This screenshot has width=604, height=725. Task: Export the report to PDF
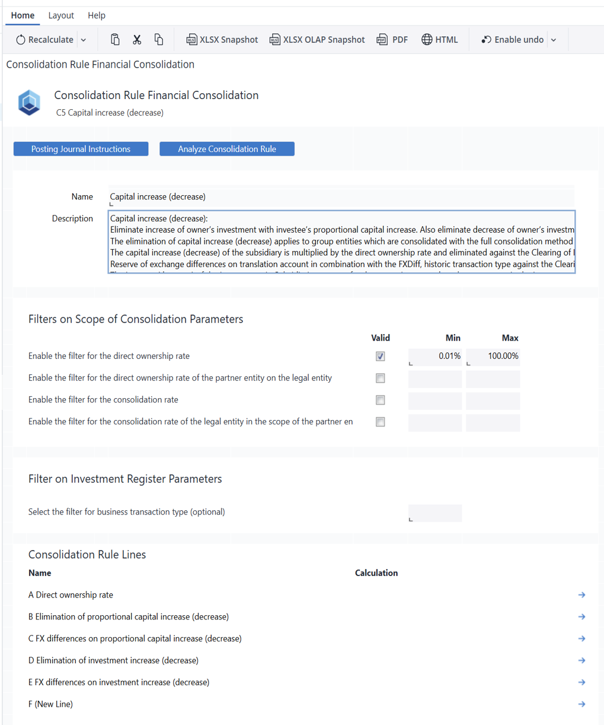[392, 40]
